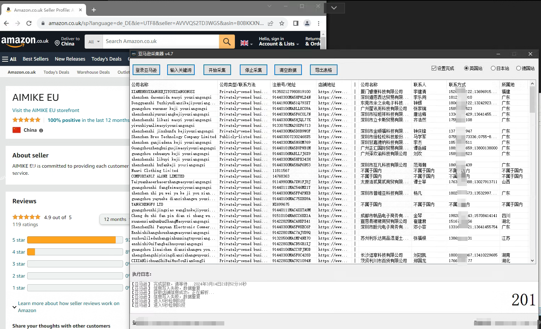The width and height of the screenshot is (541, 329).
Task: Click the 亚马逊采集器 title bar icon
Action: coord(134,54)
